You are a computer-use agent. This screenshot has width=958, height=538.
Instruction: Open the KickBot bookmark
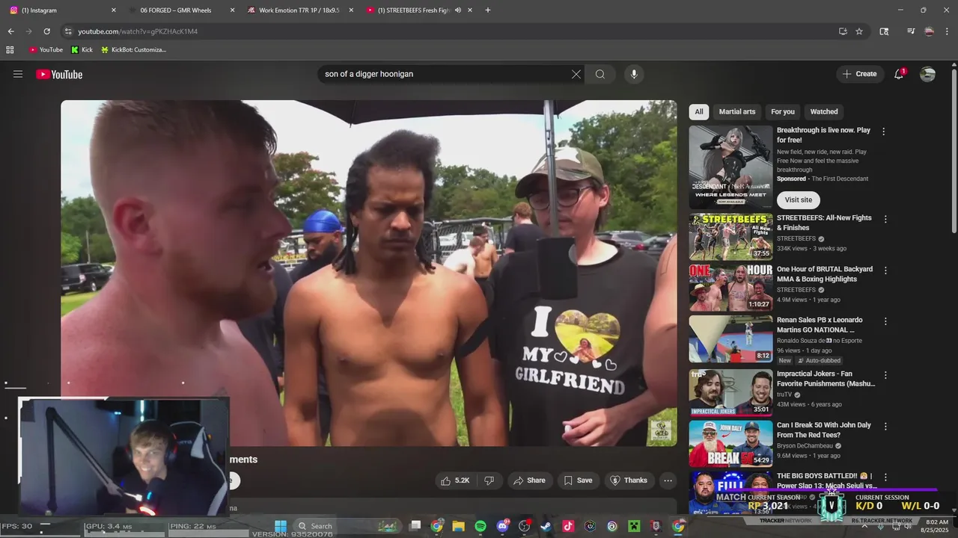point(133,50)
